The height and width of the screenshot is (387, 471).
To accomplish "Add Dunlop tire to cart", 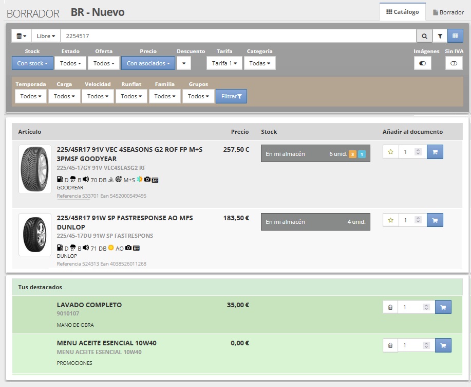I will [x=435, y=220].
